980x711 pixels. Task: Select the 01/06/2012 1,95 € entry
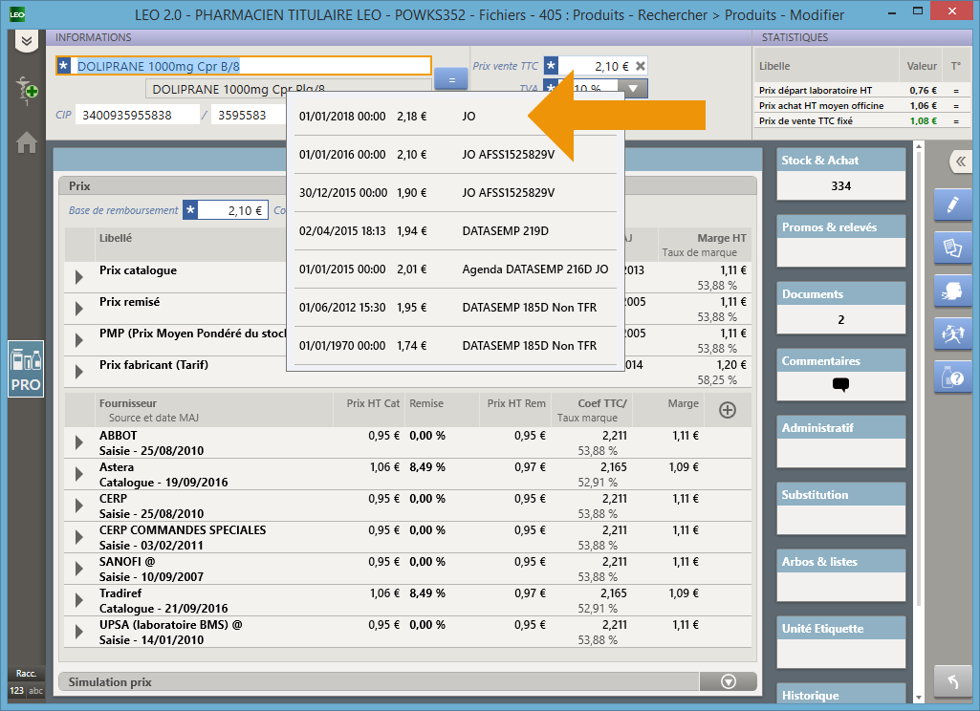point(455,308)
